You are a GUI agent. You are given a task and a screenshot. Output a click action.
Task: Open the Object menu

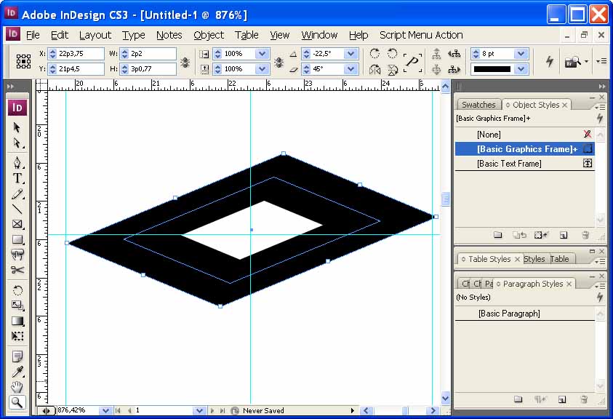click(209, 35)
